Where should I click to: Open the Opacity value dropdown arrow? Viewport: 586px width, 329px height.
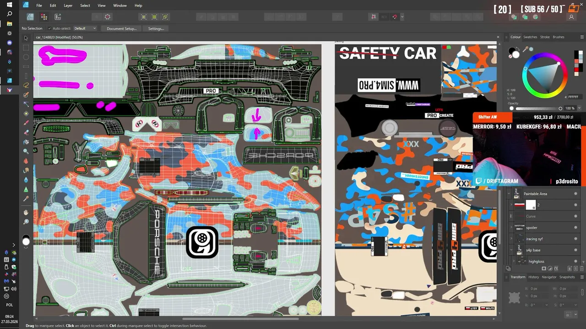579,108
